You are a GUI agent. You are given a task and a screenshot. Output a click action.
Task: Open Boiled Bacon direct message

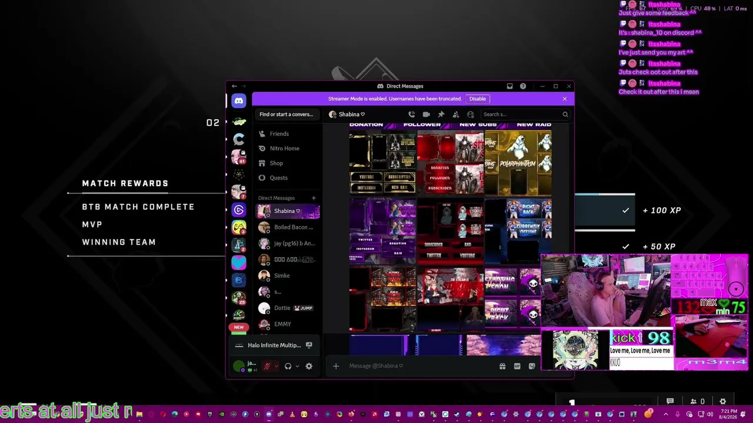coord(288,227)
